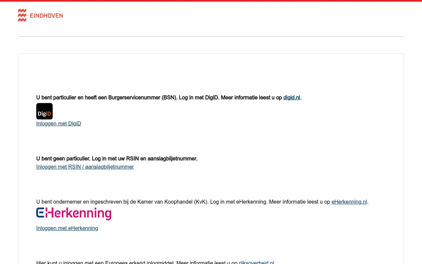Follow the digid.nl link
The width and height of the screenshot is (422, 264).
point(292,98)
